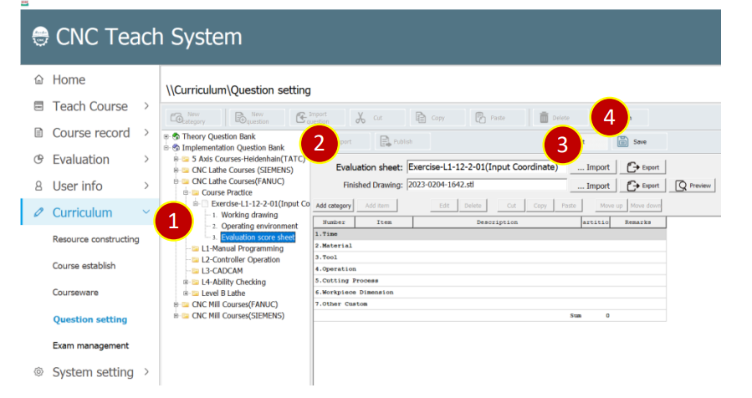The image size is (752, 398).
Task: Select Evaluation score sheet tree item
Action: pos(258,237)
